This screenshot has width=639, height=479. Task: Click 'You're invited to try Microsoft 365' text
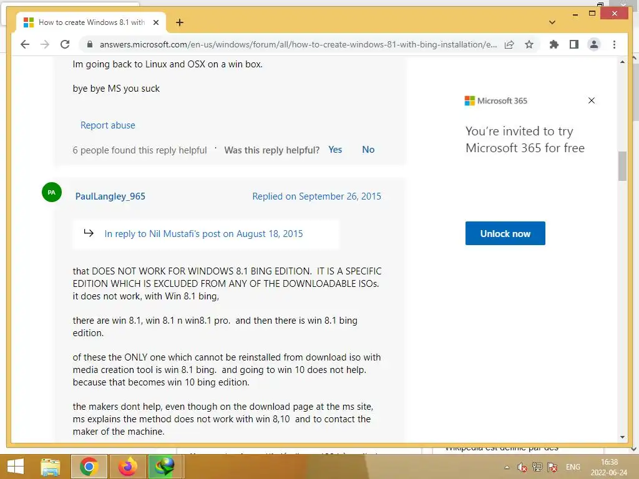[525, 139]
